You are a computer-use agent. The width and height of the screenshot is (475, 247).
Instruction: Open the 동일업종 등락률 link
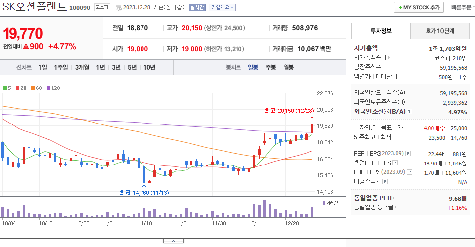click(x=376, y=207)
